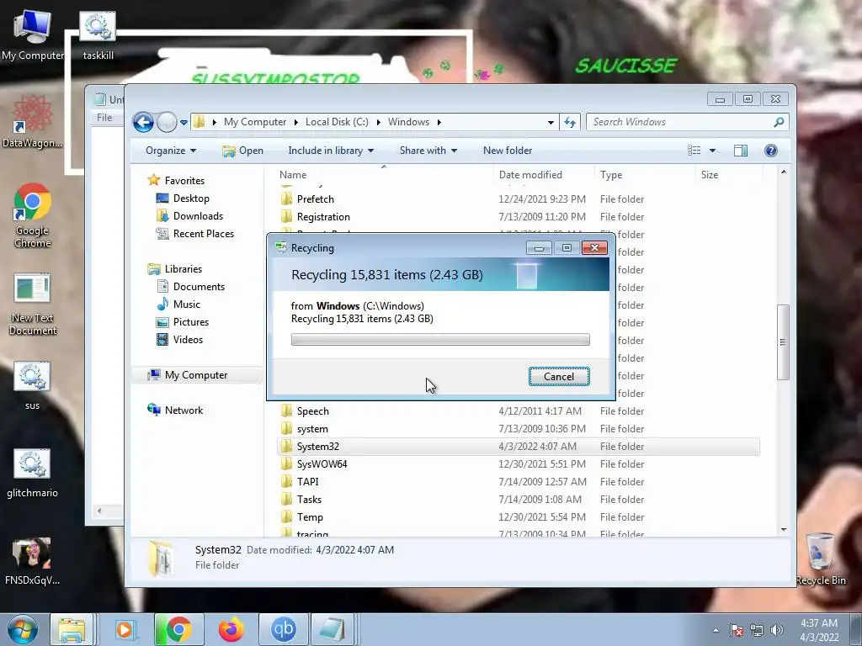This screenshot has height=646, width=862.
Task: Open the Action Center flag icon
Action: [x=737, y=630]
